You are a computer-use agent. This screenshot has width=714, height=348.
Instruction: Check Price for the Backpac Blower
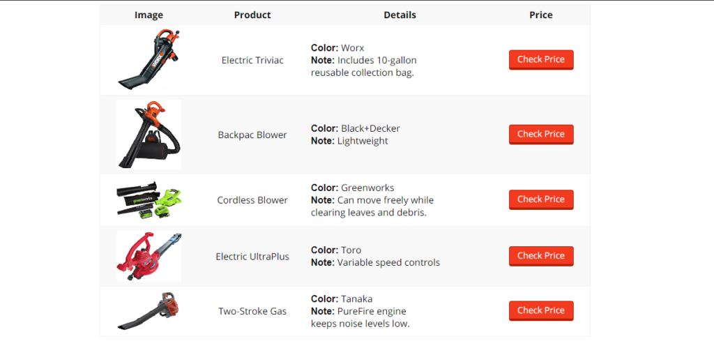click(541, 134)
